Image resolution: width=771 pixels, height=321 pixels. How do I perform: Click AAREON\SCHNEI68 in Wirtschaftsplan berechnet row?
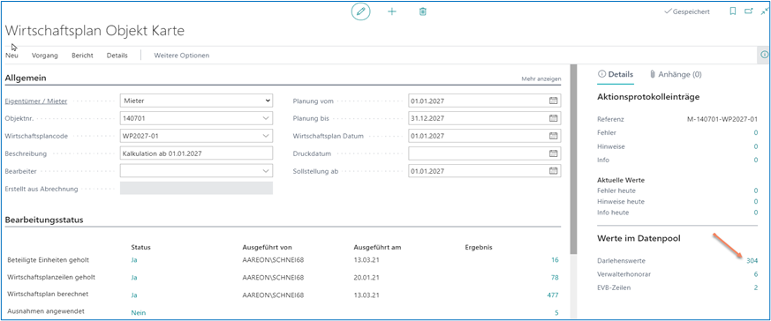273,295
